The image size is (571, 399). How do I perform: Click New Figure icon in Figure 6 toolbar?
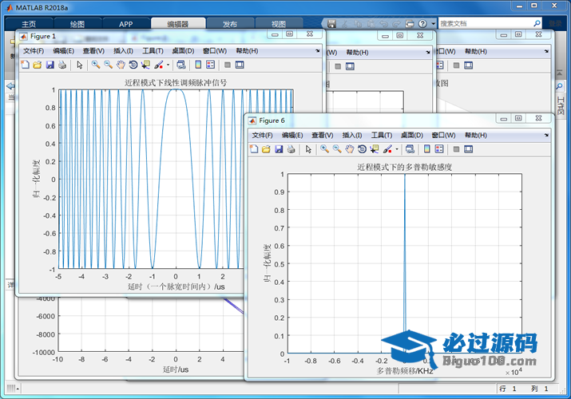click(x=254, y=148)
